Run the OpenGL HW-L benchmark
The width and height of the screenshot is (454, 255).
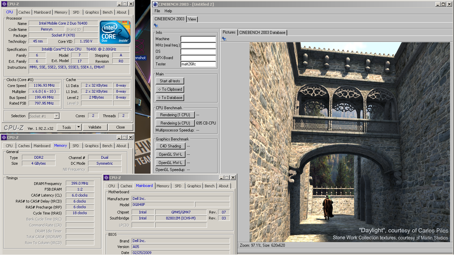170,163
